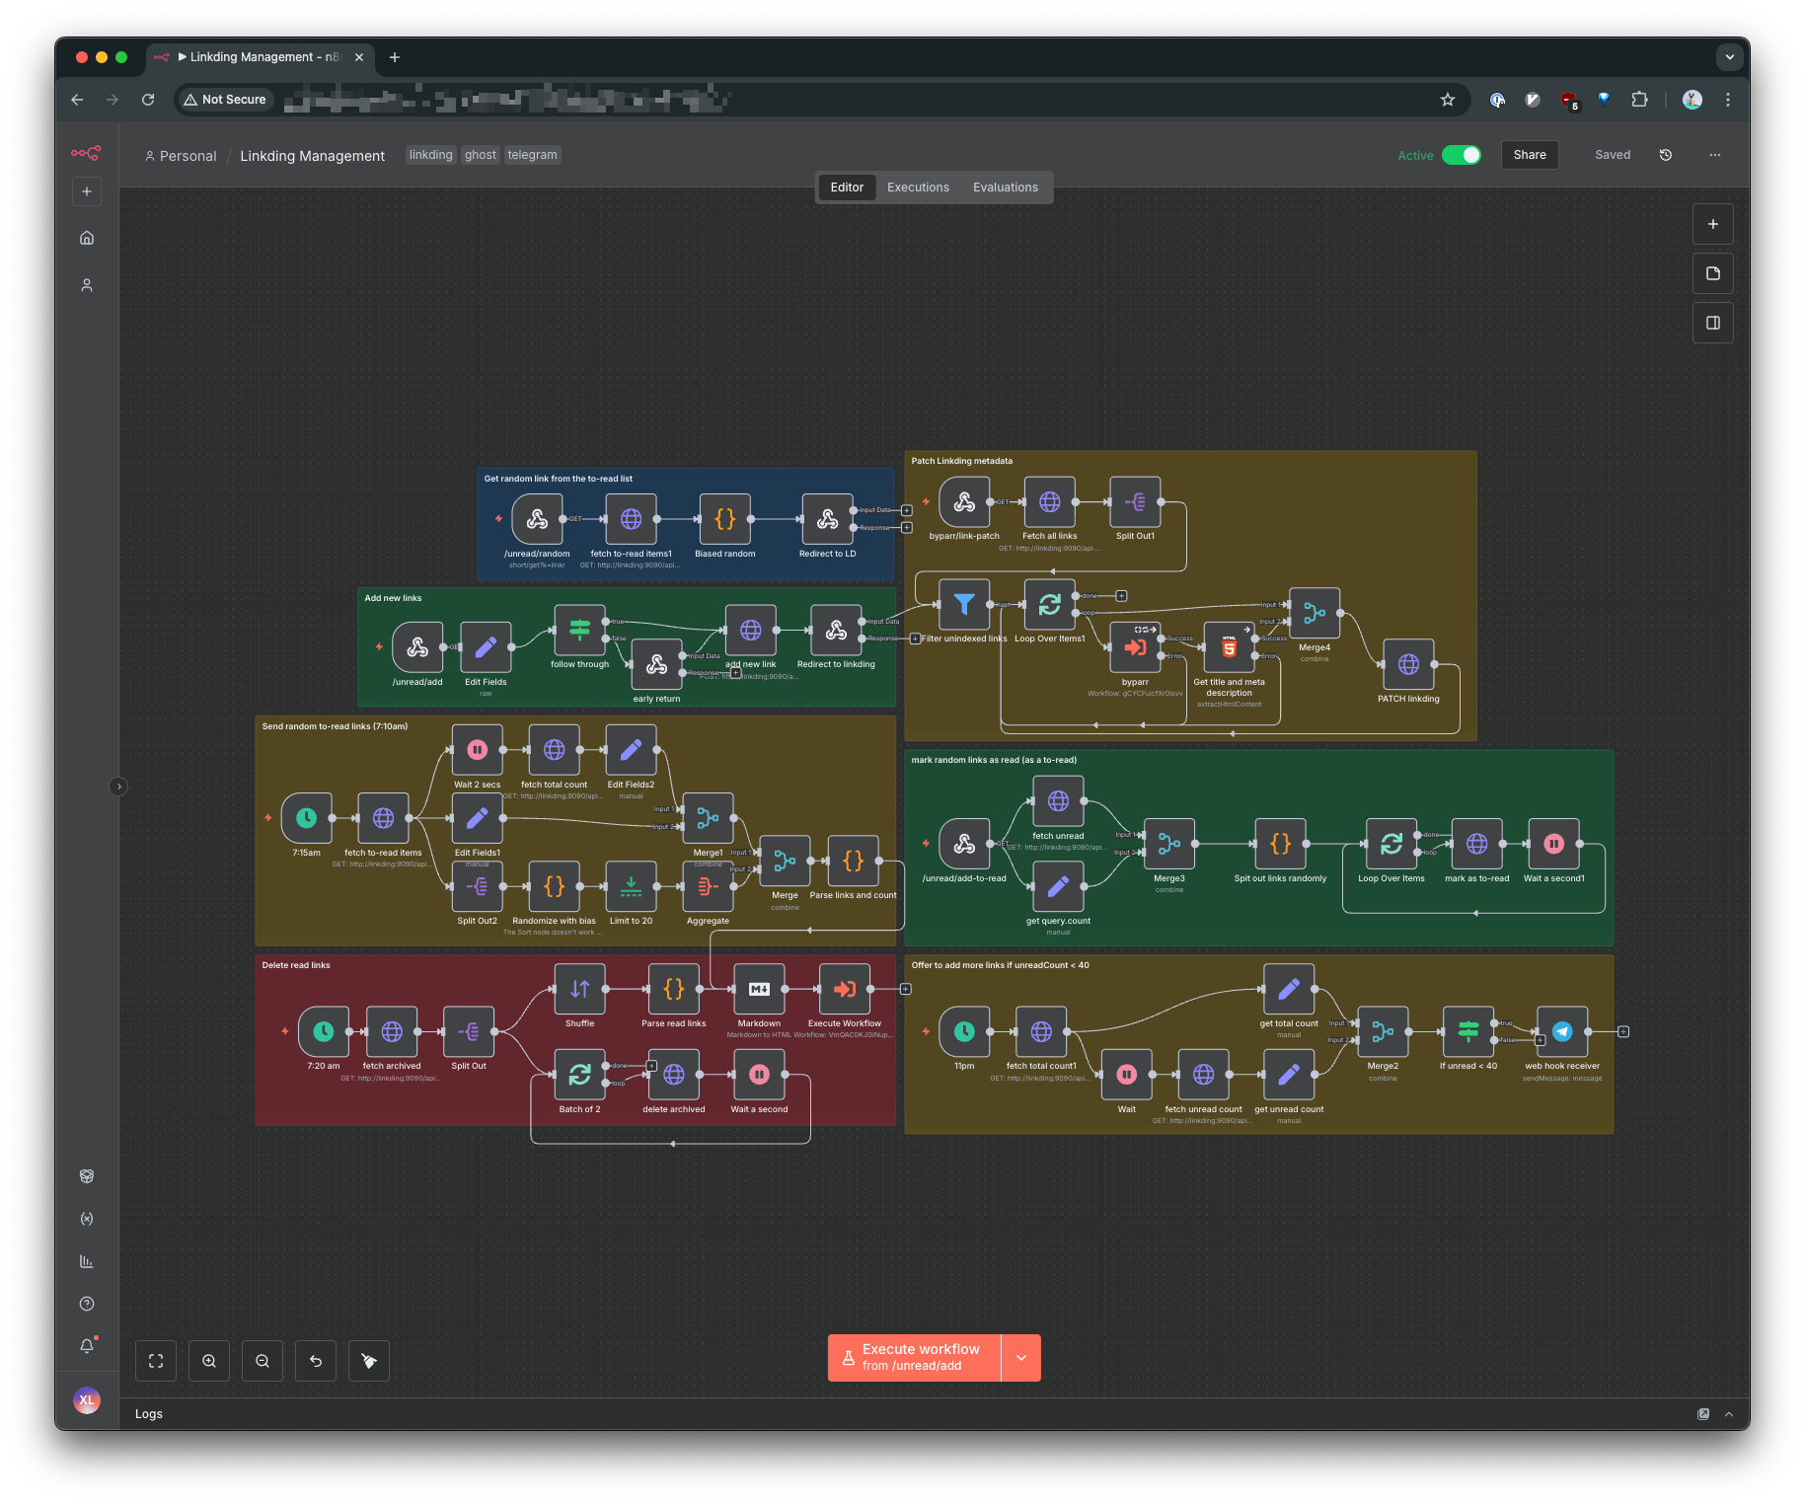Expand the Logs panel chevron

click(1729, 1414)
